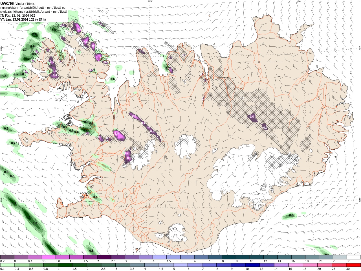This screenshot has width=361, height=271.
Task: Click the 2.0 rain value off the Westfjords
Action: pyautogui.click(x=34, y=34)
